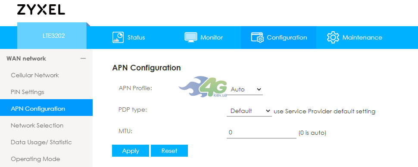Collapse the WAN network section
Screen dimensions: 418x167
pyautogui.click(x=83, y=58)
